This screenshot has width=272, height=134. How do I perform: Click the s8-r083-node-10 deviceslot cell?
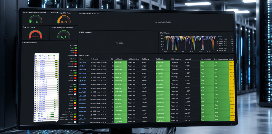98,95
